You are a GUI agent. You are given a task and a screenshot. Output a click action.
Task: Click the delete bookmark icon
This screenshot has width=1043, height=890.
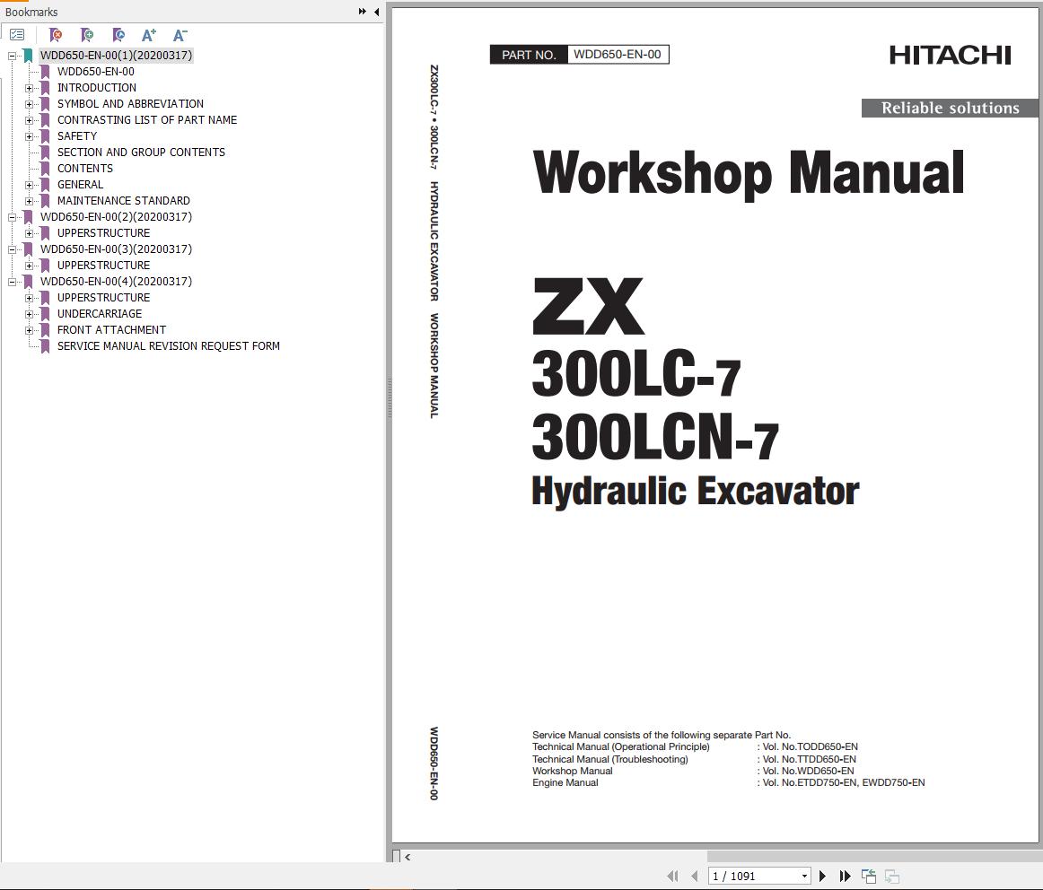(56, 35)
